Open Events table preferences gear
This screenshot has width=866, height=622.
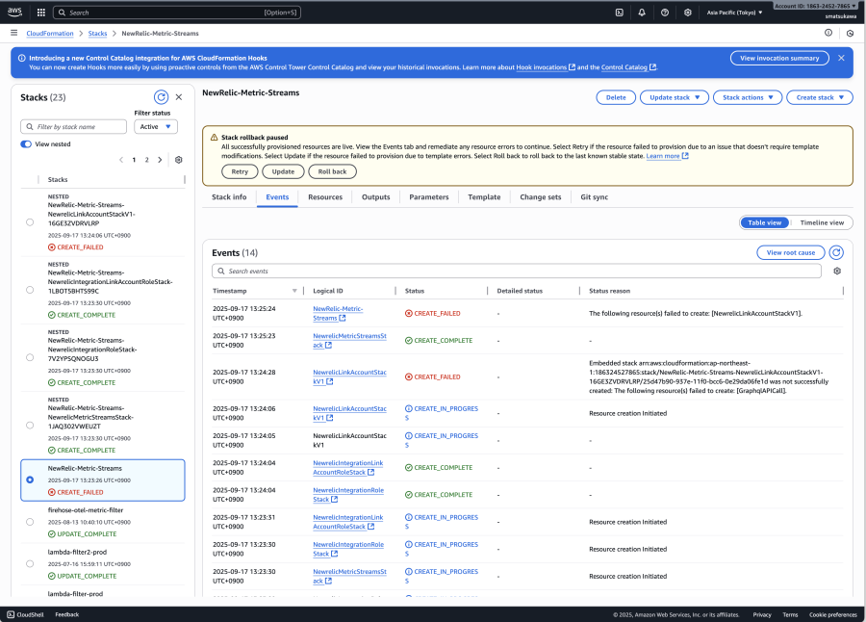(x=837, y=271)
